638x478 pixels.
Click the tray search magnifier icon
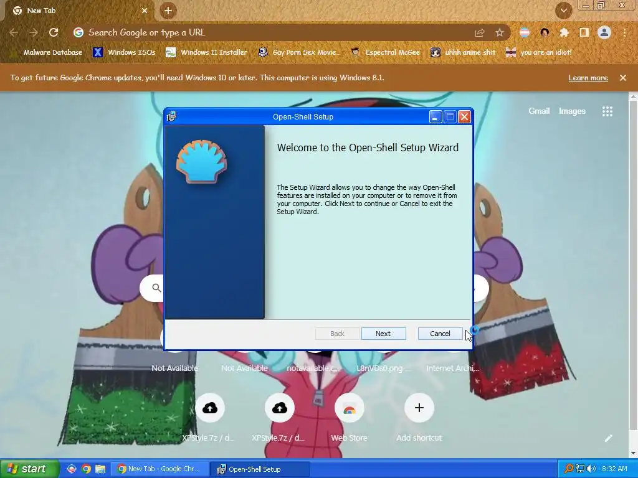pos(568,469)
